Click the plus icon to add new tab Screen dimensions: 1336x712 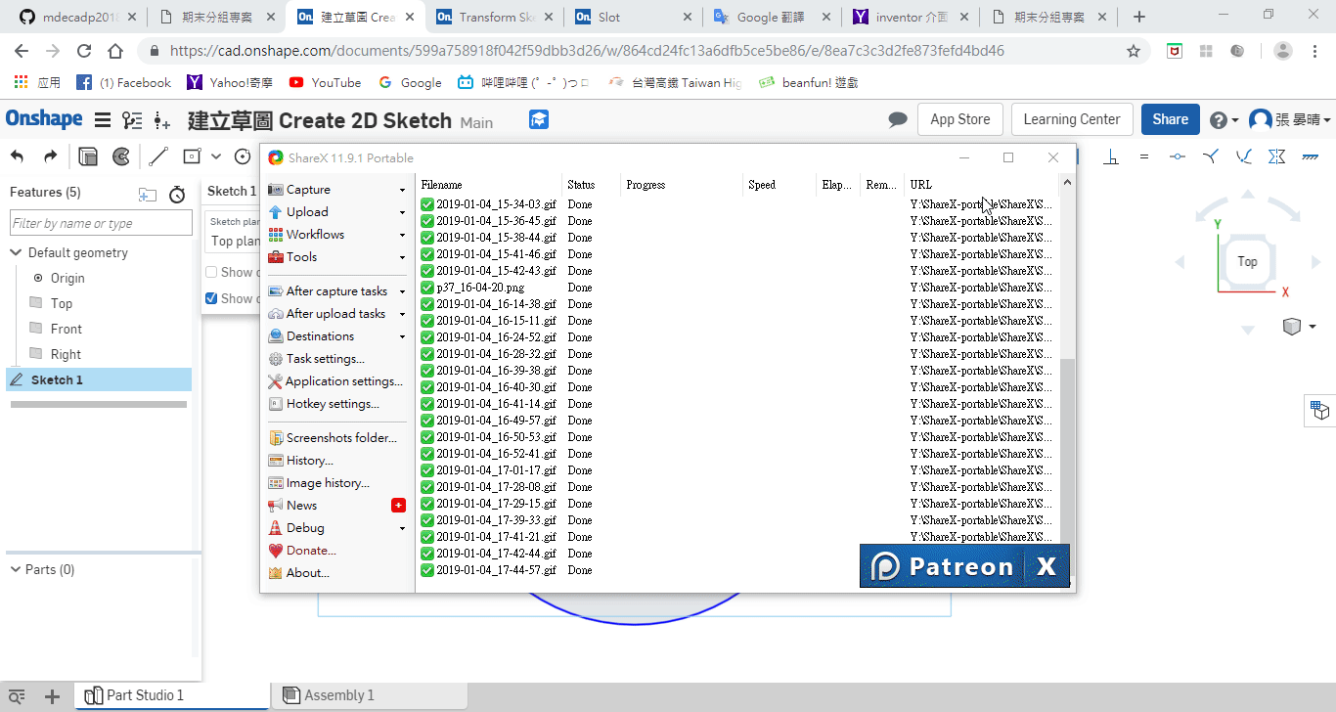[53, 697]
